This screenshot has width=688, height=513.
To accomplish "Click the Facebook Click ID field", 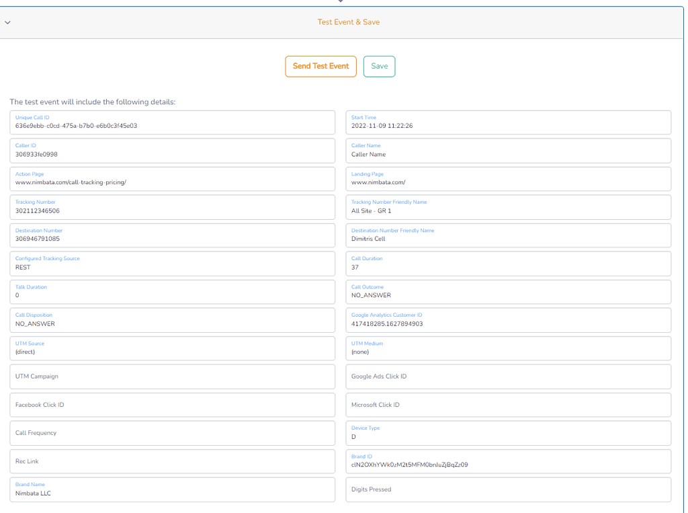I will (x=171, y=405).
